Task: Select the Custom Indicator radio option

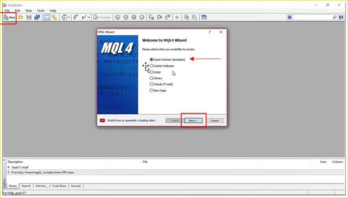Action: (x=151, y=66)
